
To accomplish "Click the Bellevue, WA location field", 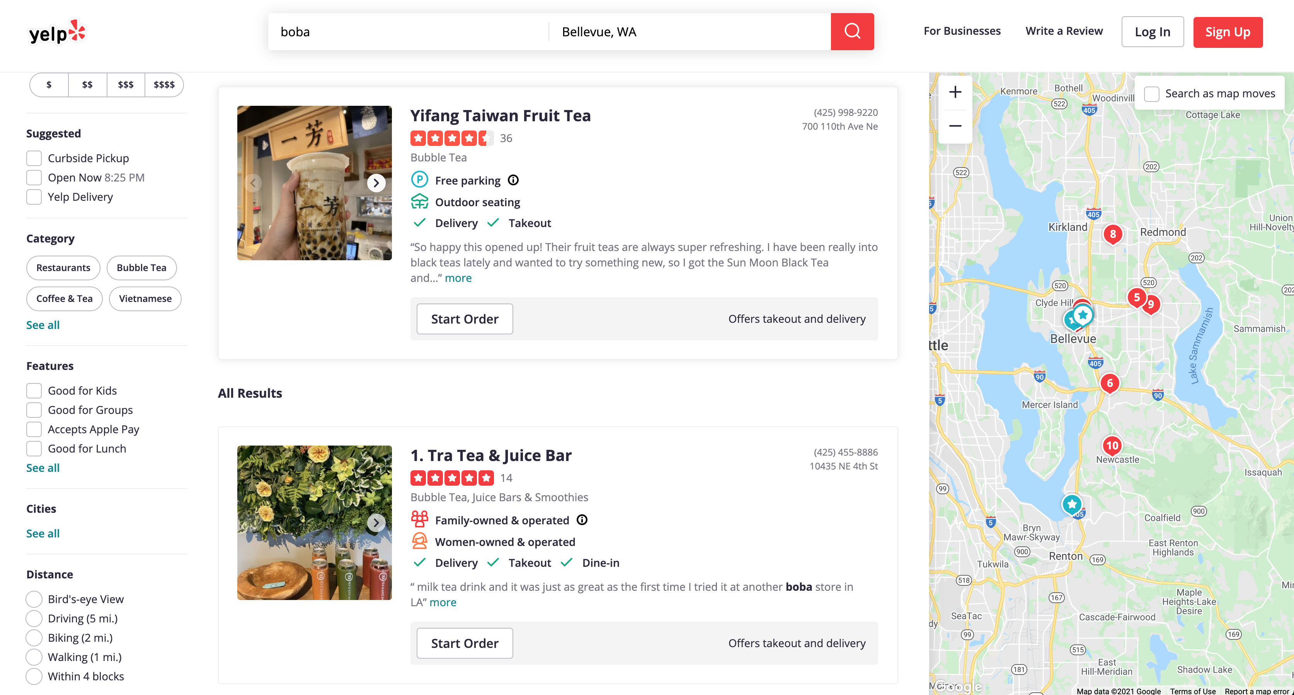I will pos(688,32).
